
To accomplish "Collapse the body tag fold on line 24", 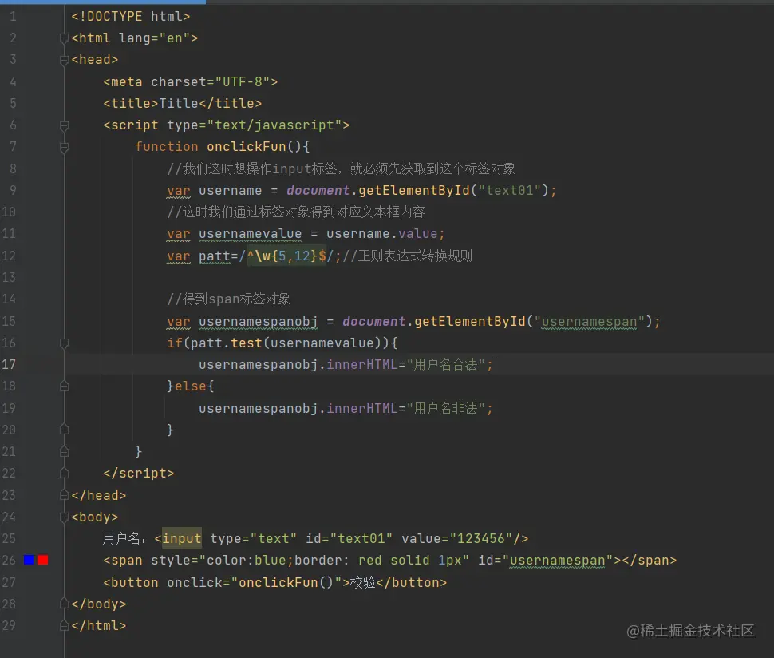I will pyautogui.click(x=64, y=517).
